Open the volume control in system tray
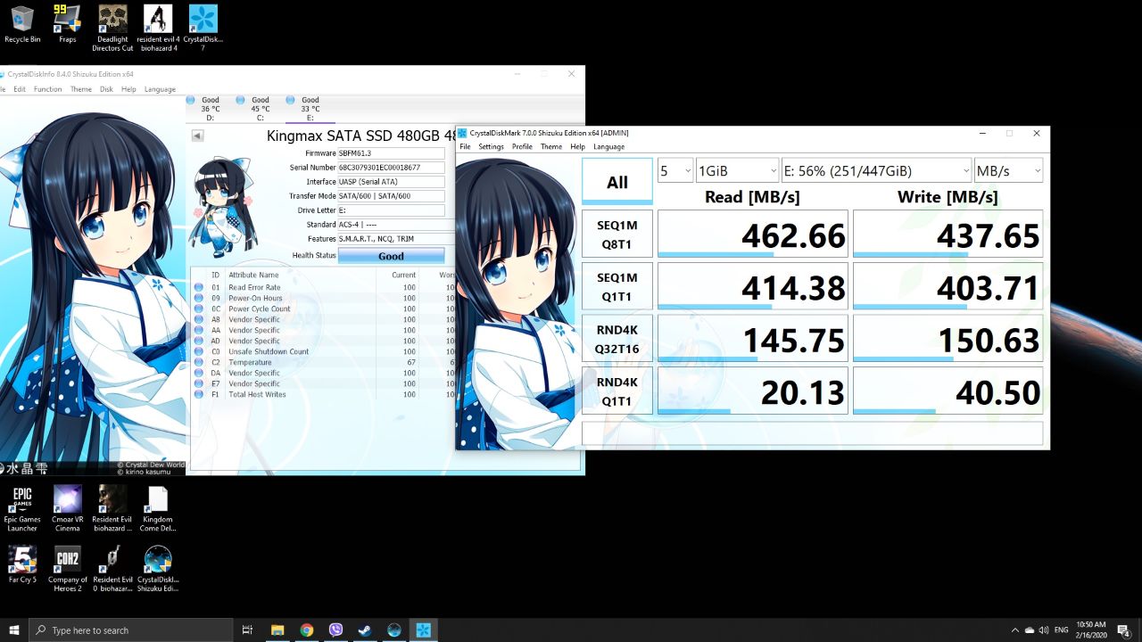This screenshot has width=1142, height=642. coord(1043,630)
